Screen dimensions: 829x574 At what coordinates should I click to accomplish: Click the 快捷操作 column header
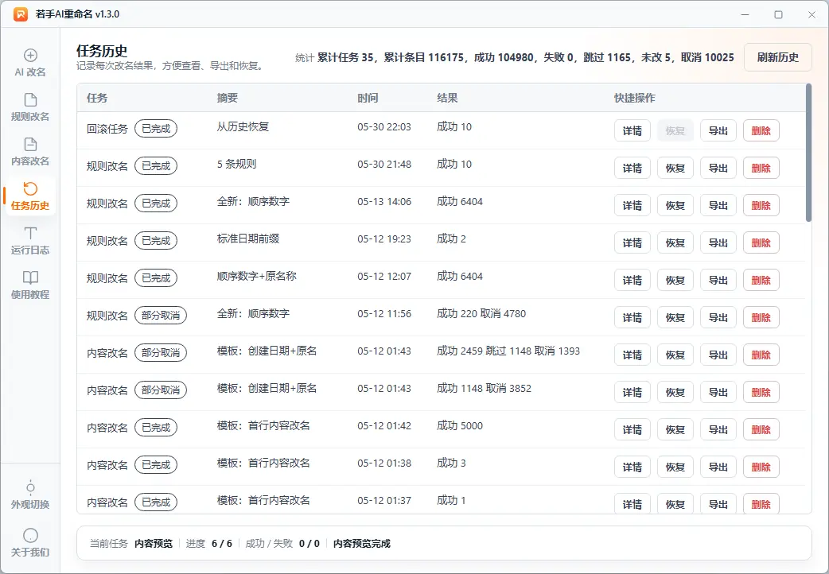[634, 98]
